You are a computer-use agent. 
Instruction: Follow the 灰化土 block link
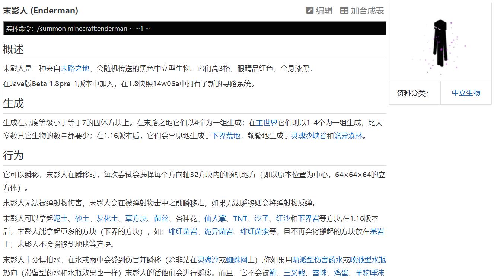click(x=107, y=218)
